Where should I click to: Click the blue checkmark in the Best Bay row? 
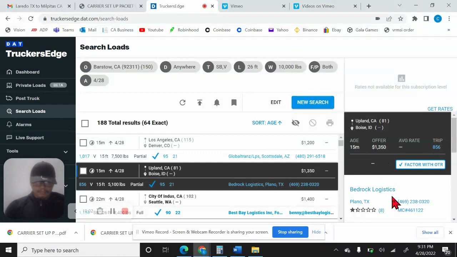click(x=157, y=213)
